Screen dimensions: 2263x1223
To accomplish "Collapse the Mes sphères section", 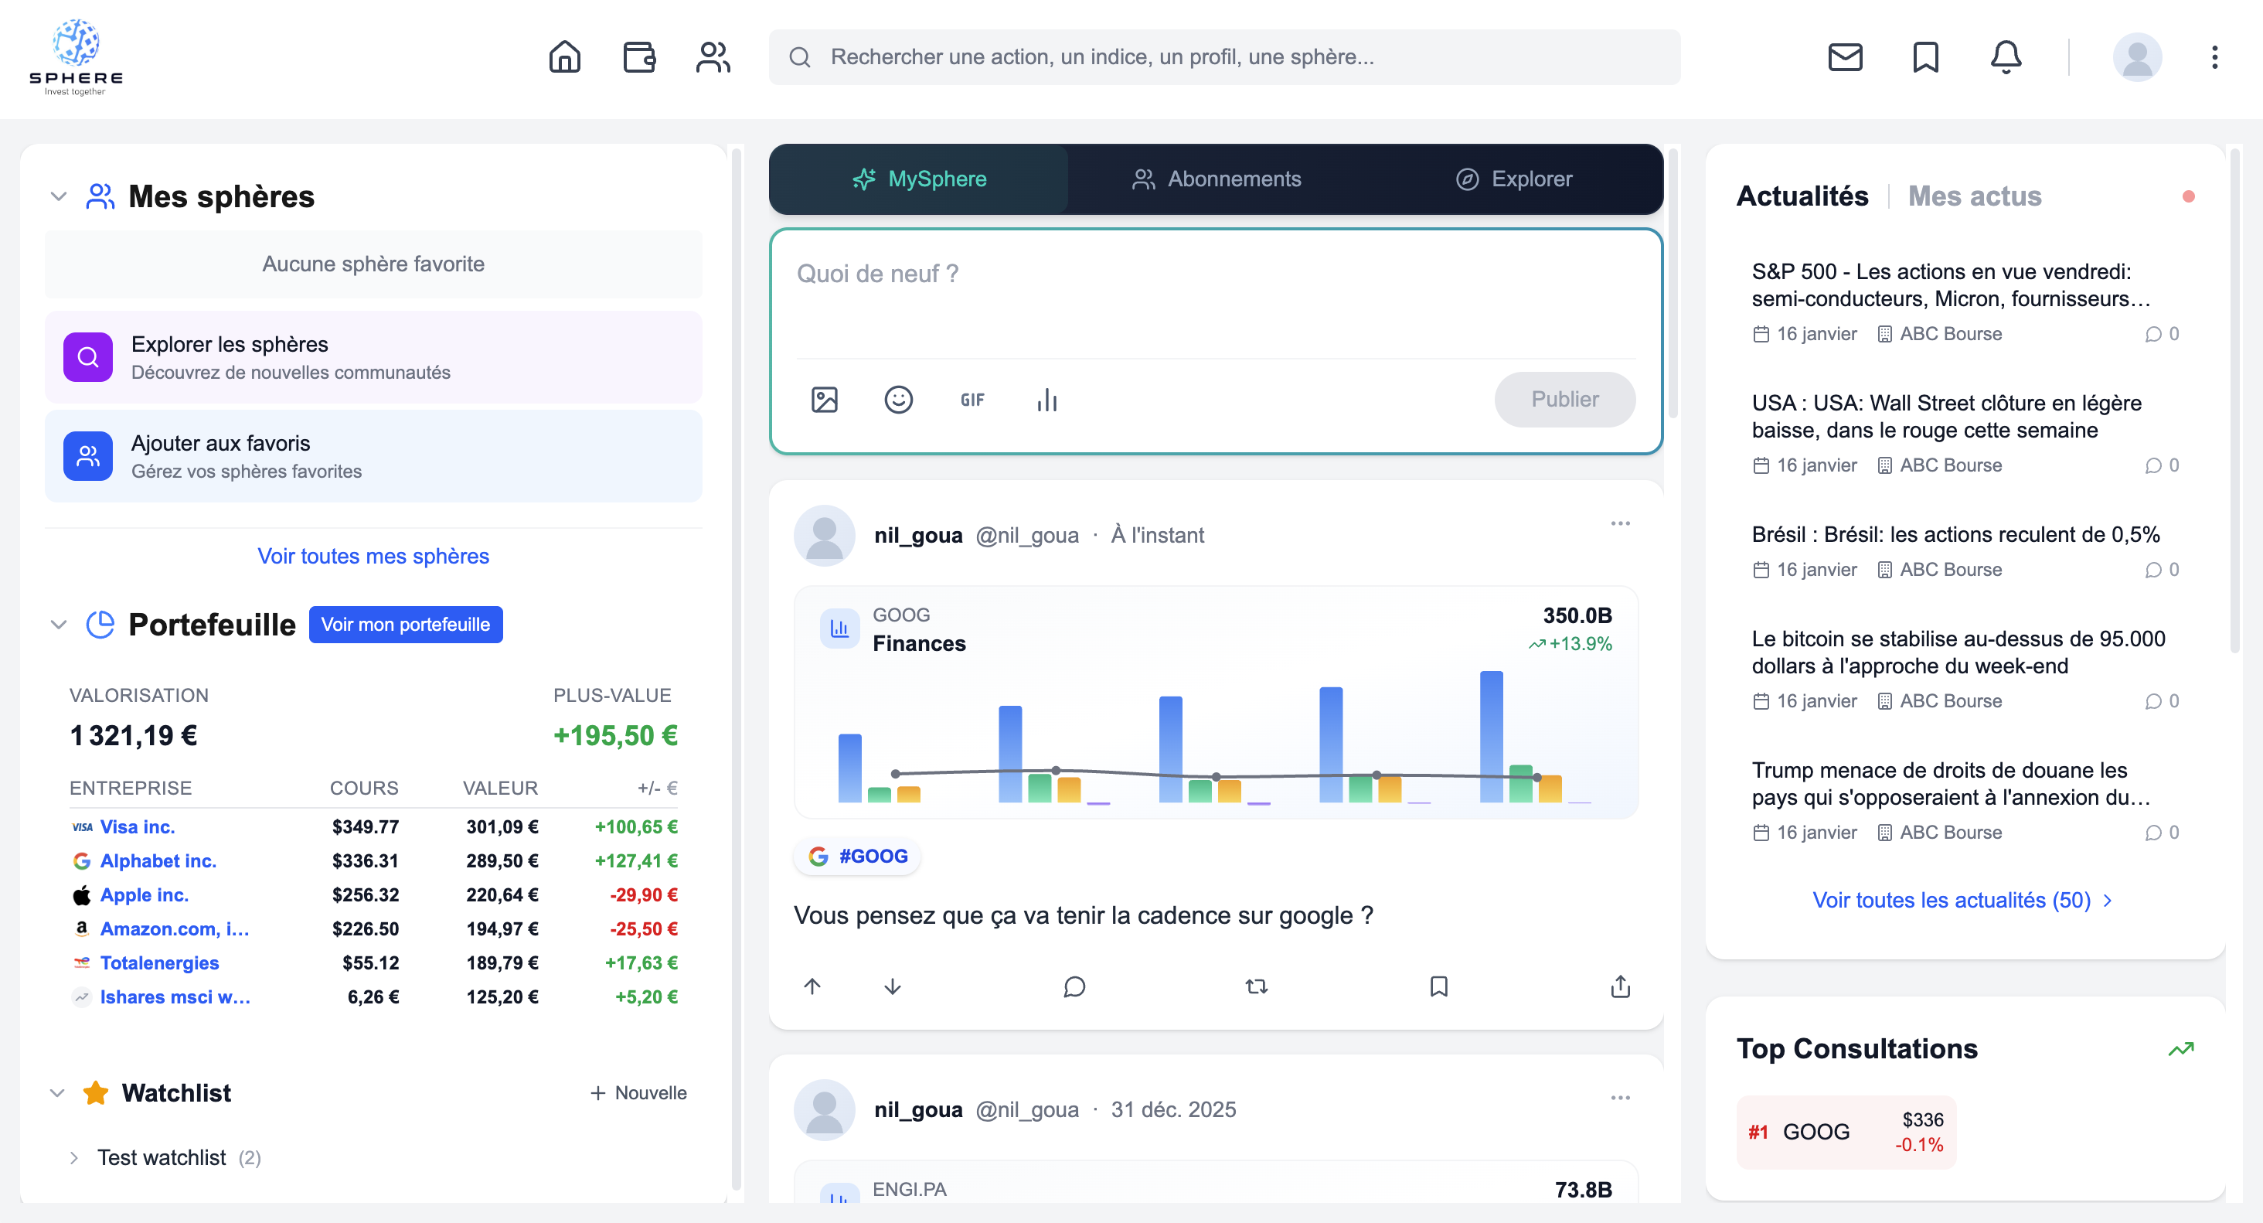I will click(x=58, y=196).
